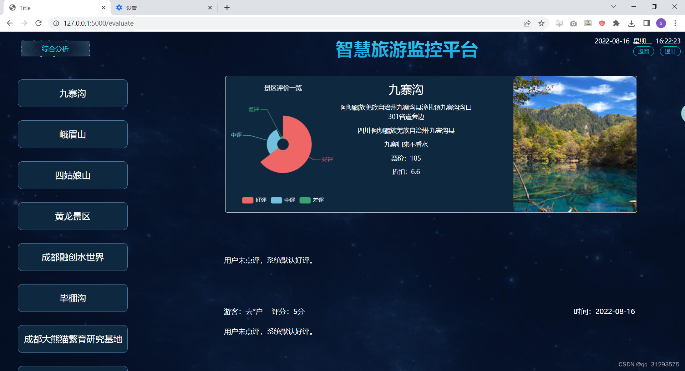This screenshot has width=685, height=371.
Task: Select 四姑娘山 in the scenic list
Action: 73,175
